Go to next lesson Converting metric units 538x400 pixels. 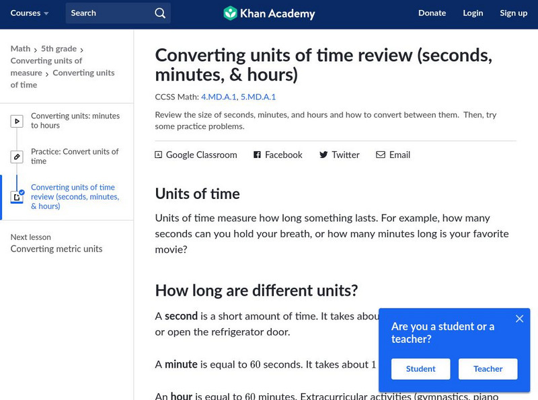click(56, 249)
